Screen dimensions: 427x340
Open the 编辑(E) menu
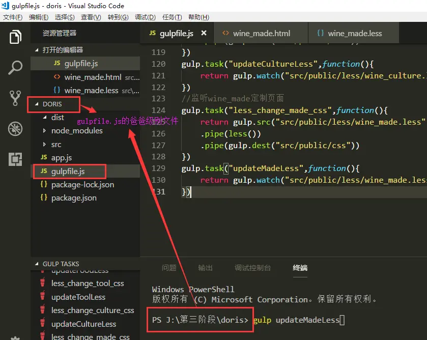pos(39,17)
